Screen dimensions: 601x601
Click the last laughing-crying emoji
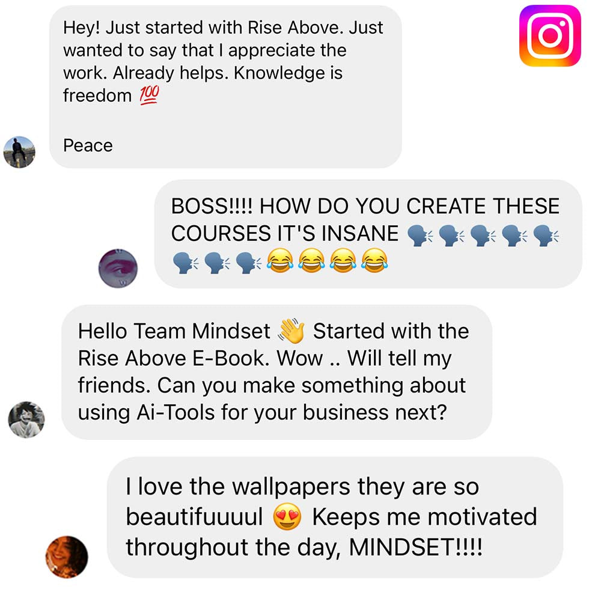pyautogui.click(x=374, y=261)
